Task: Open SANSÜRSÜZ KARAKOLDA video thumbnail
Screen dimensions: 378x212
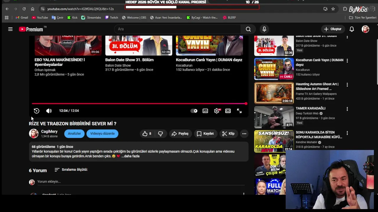Action: click(x=274, y=141)
